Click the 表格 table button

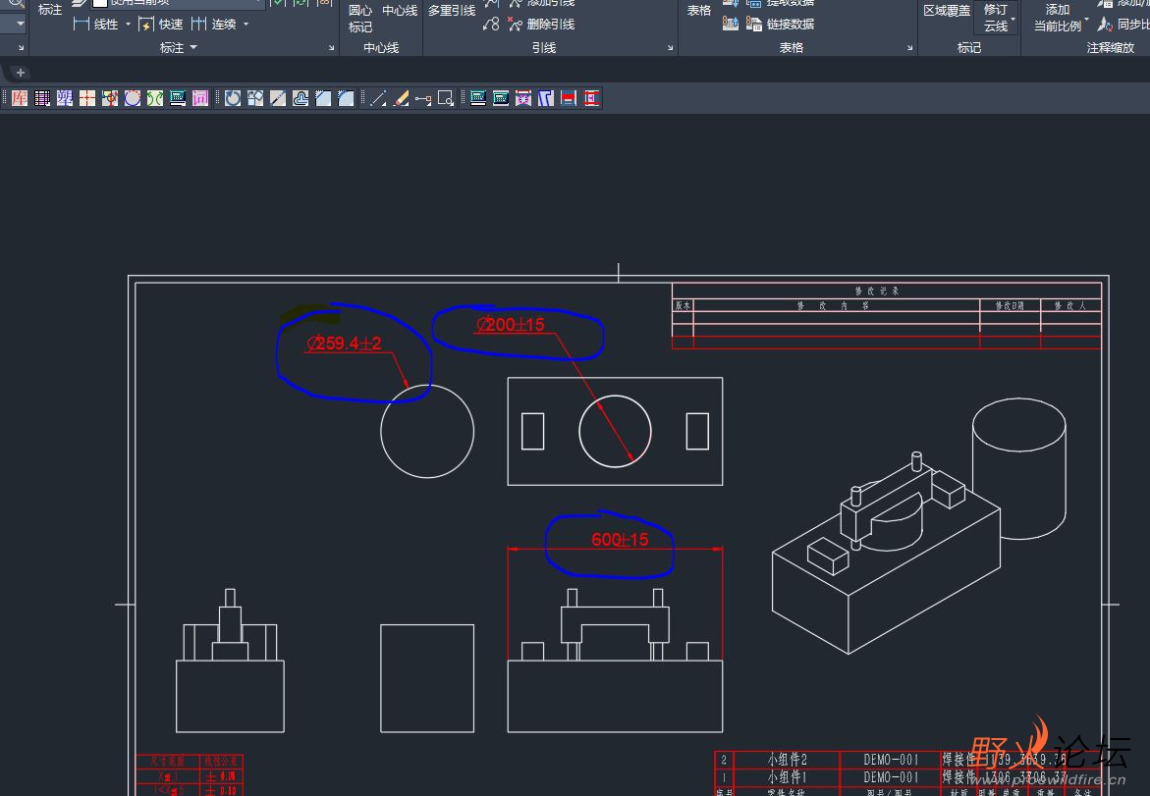pos(699,10)
